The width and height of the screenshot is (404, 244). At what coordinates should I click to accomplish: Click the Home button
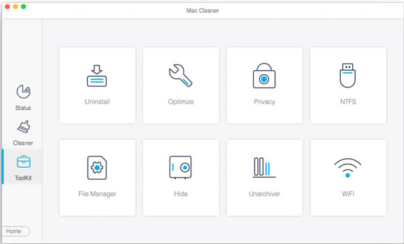coord(15,231)
